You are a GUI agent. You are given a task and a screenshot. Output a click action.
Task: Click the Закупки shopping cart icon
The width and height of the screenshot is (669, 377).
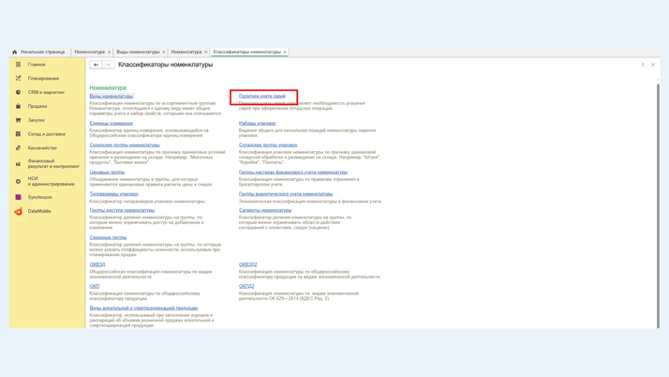tap(18, 120)
